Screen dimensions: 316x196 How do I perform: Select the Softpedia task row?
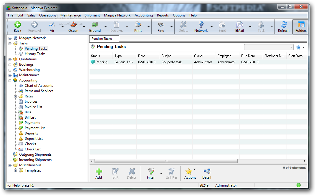pyautogui.click(x=198, y=62)
